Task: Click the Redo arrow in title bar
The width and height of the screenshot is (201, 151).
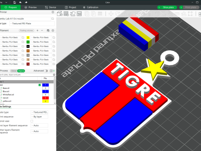Action: point(26,3)
